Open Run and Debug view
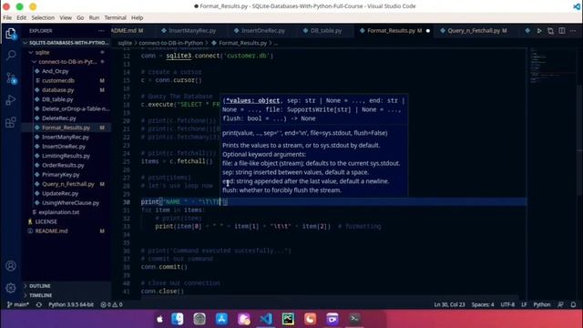The width and height of the screenshot is (583, 328). coord(11,100)
